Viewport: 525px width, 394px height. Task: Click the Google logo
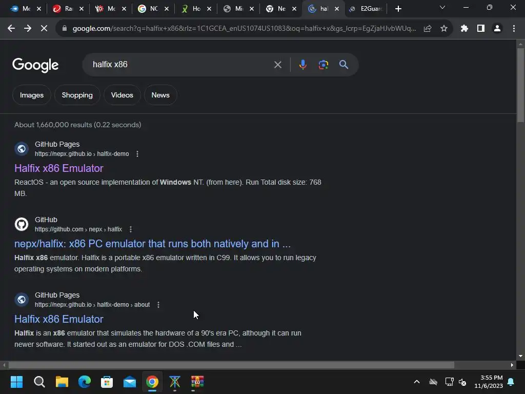tap(35, 65)
